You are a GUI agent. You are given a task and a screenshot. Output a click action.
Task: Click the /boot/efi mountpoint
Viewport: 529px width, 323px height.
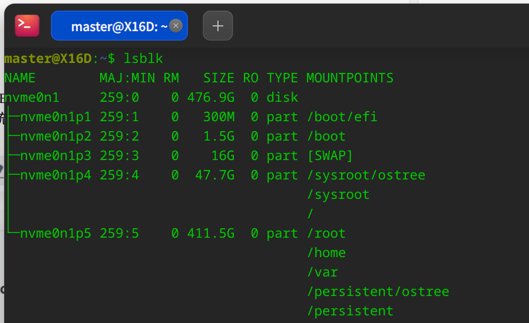342,117
